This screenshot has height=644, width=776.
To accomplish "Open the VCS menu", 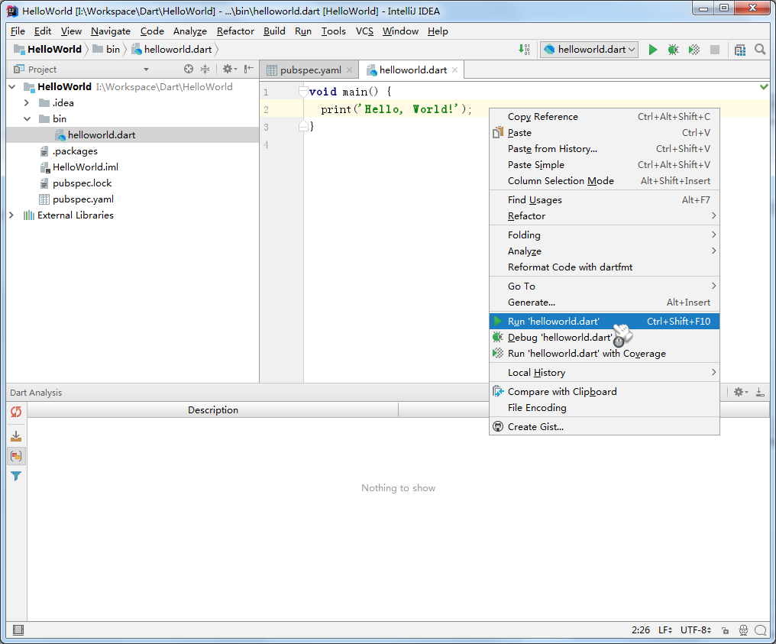I will tap(365, 31).
